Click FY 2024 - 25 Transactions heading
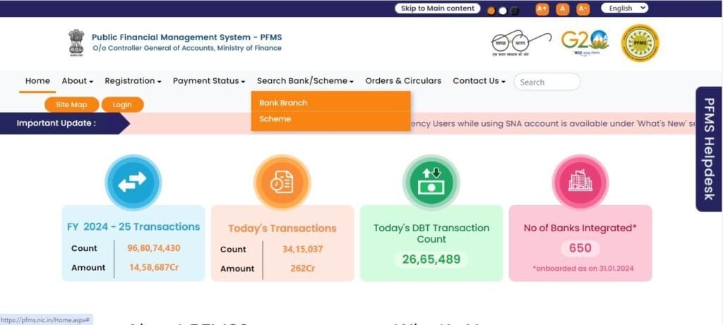The image size is (723, 325). (133, 227)
